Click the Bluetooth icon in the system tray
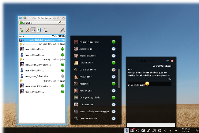 (x=165, y=130)
